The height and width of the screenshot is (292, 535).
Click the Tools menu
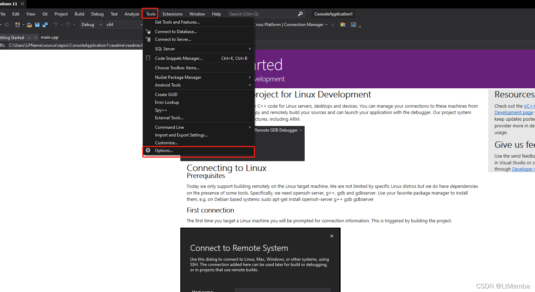click(x=151, y=14)
